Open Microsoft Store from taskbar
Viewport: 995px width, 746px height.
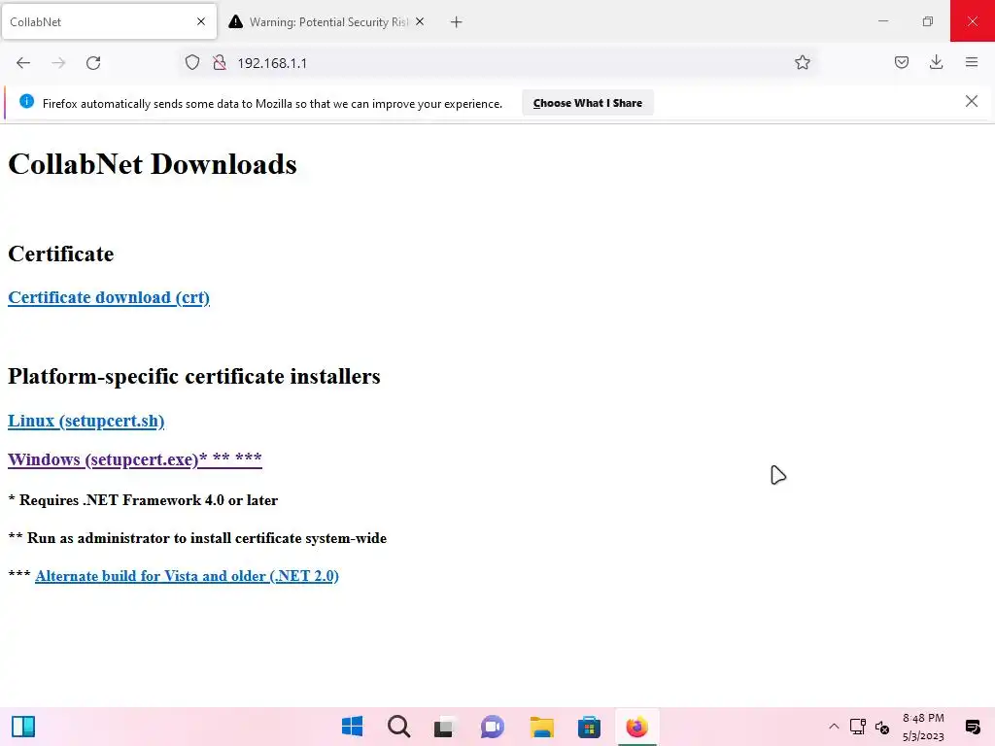(589, 727)
